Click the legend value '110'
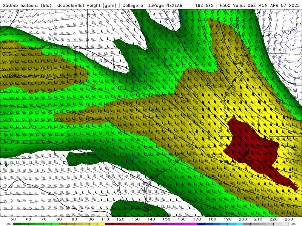Image resolution: width=302 pixels, height=226 pixels. coord(105,219)
